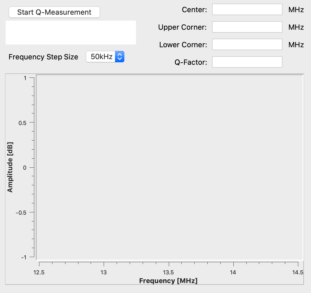
Task: Select the 50kHz value in the combo box
Action: point(101,57)
